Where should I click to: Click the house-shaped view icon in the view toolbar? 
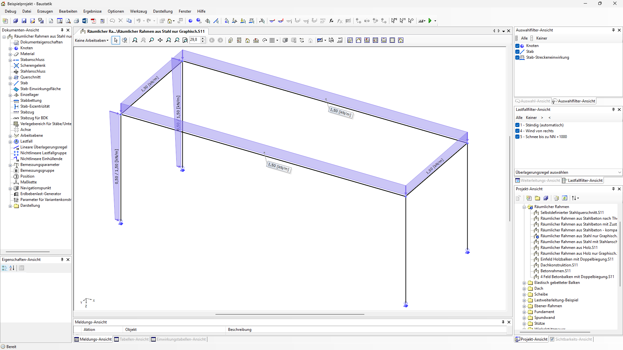coord(248,40)
